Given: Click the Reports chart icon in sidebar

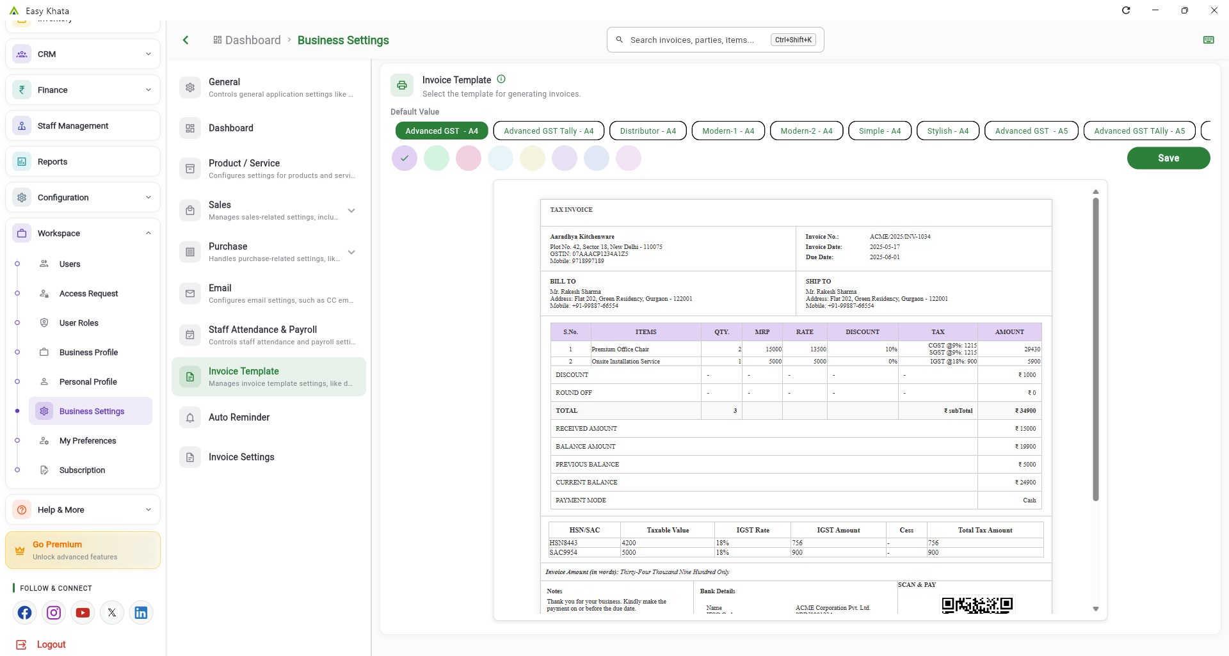Looking at the screenshot, I should click(x=22, y=162).
